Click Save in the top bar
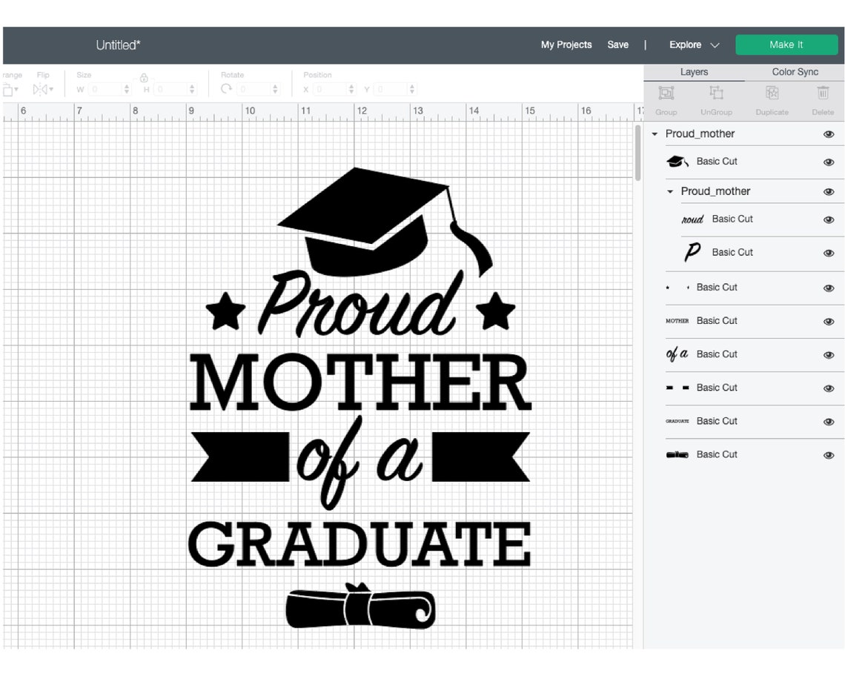 618,45
